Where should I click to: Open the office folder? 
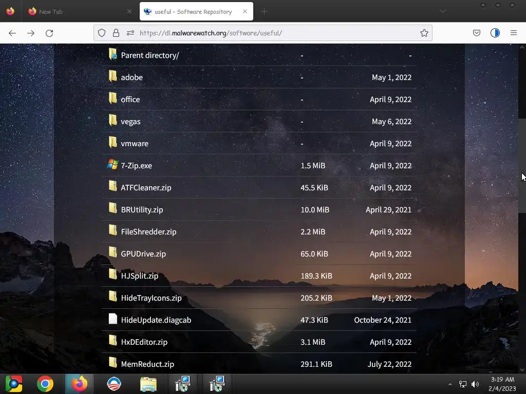click(130, 100)
